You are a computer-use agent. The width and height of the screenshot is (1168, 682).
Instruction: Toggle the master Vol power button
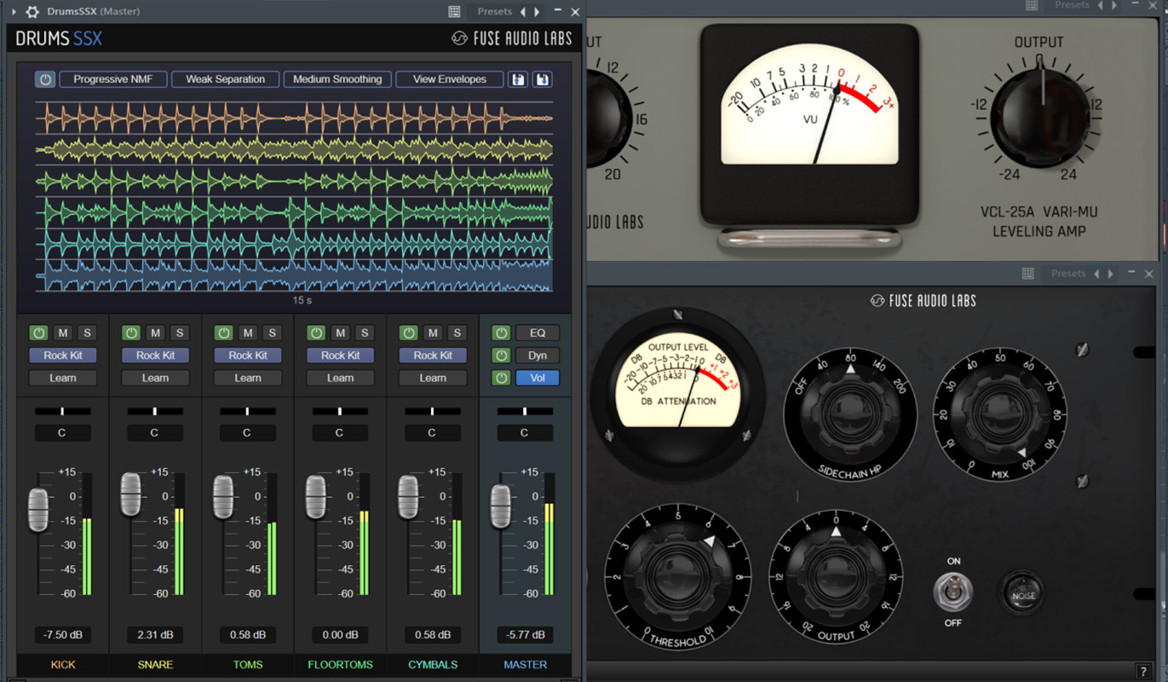(501, 378)
